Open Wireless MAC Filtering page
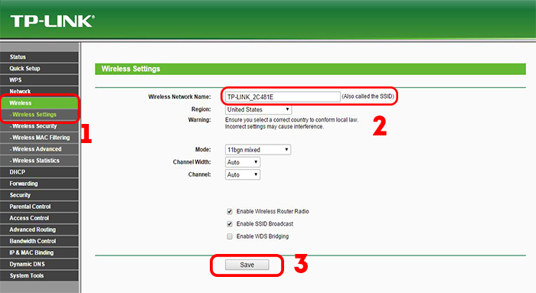Image resolution: width=536 pixels, height=293 pixels. point(39,138)
